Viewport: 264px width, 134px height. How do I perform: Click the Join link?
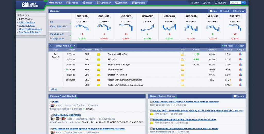point(207,3)
